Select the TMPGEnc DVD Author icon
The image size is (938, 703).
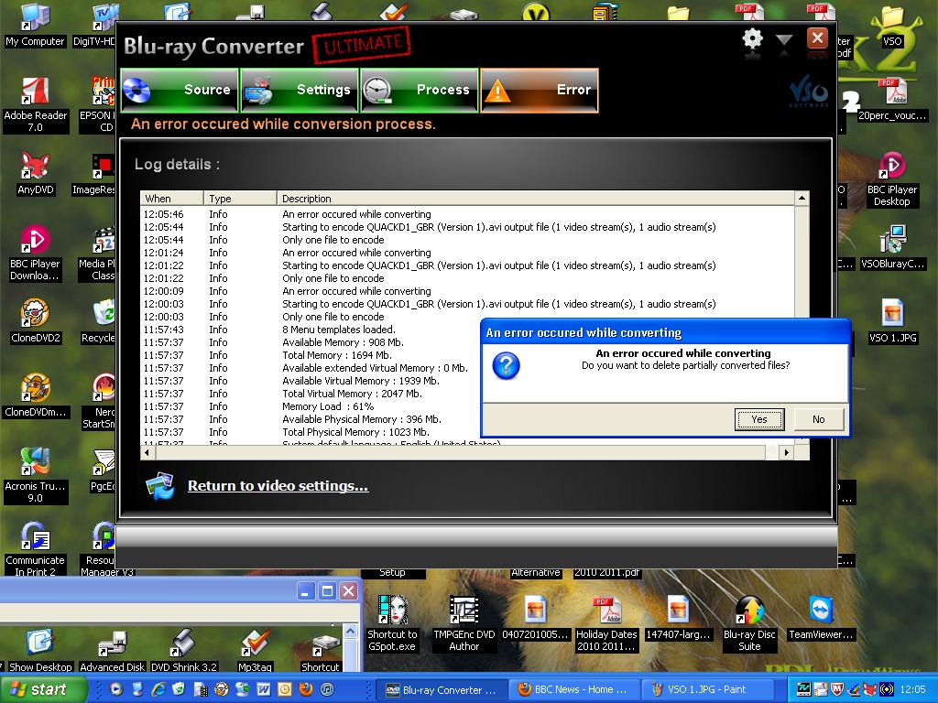pyautogui.click(x=464, y=623)
